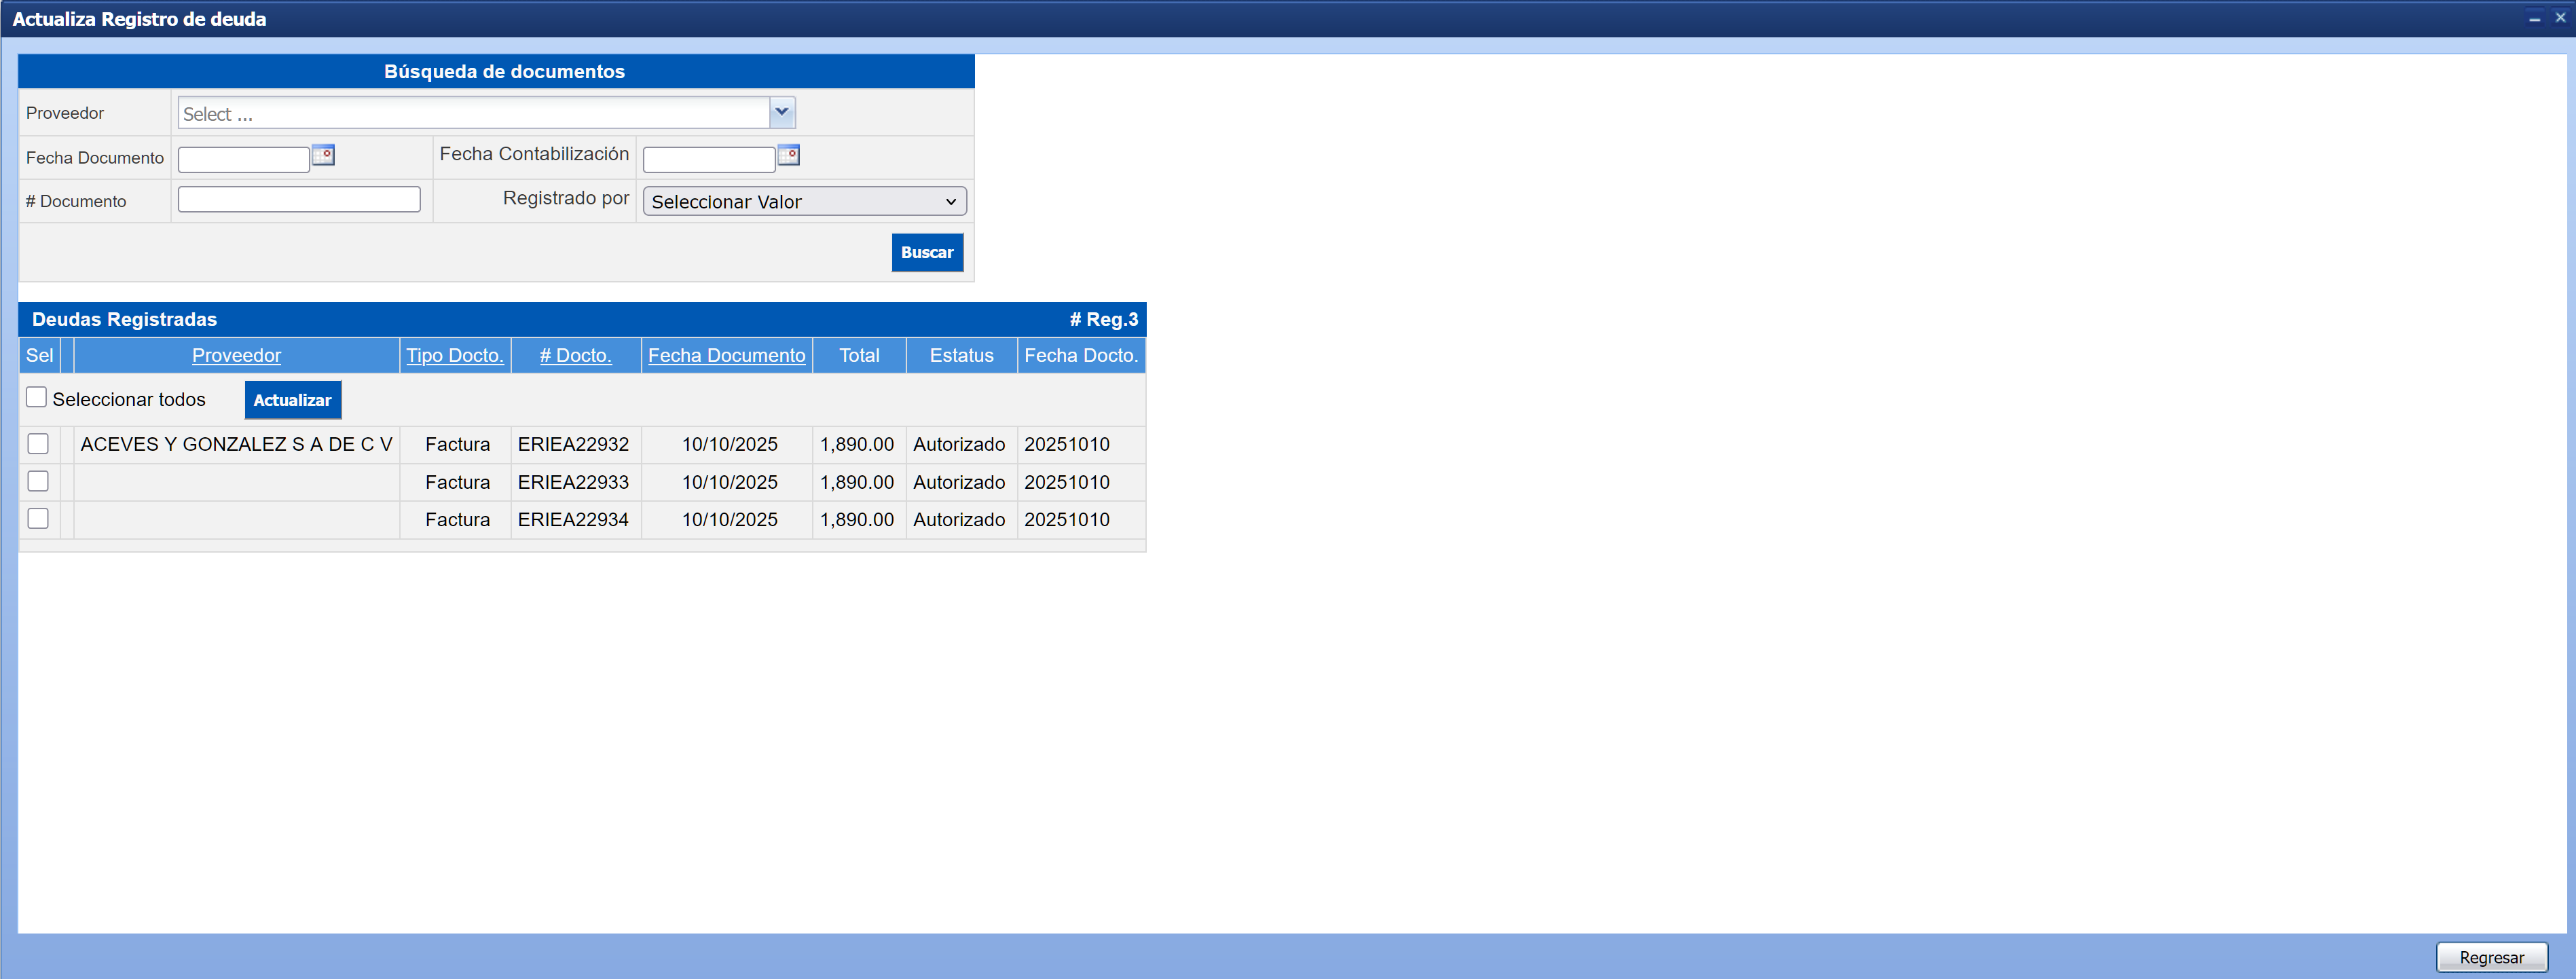Minimize the Actualiza Registro de deuda window

point(2534,18)
